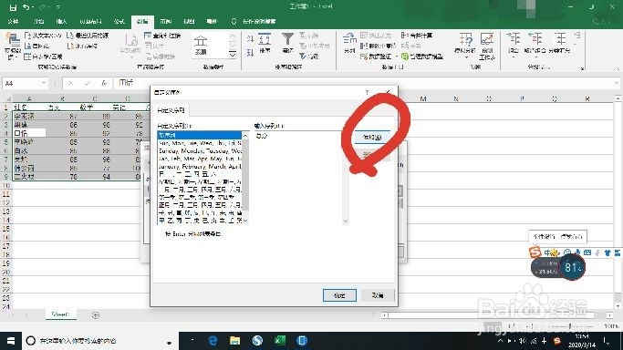Click Remove Duplicates (删除重复值)
The image size is (623, 350).
pos(378,46)
